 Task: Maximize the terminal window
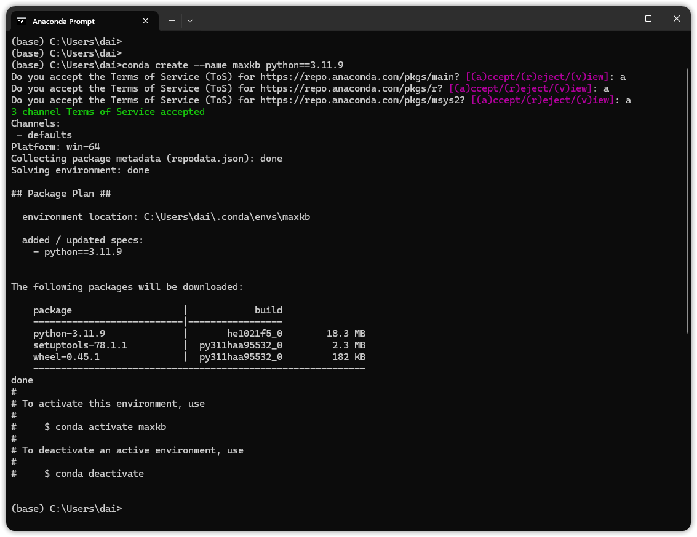pyautogui.click(x=648, y=18)
